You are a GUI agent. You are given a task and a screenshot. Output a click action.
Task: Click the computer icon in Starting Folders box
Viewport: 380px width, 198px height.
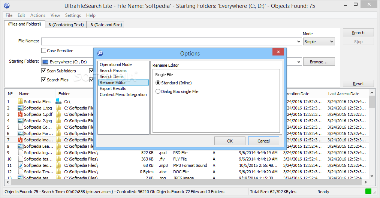(45, 62)
